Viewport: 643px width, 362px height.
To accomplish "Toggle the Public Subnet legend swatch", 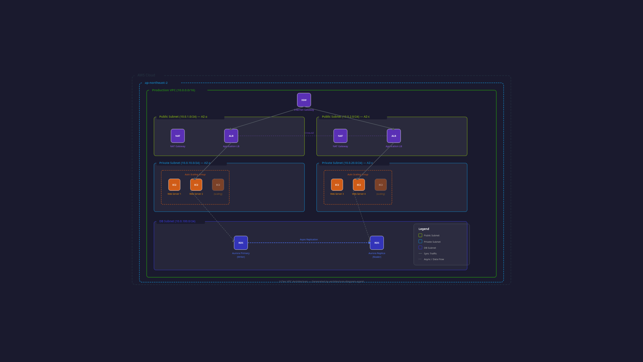I will point(420,235).
